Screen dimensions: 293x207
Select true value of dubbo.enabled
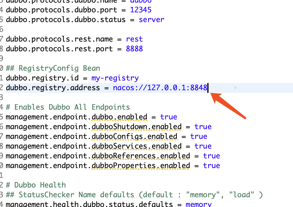click(169, 117)
